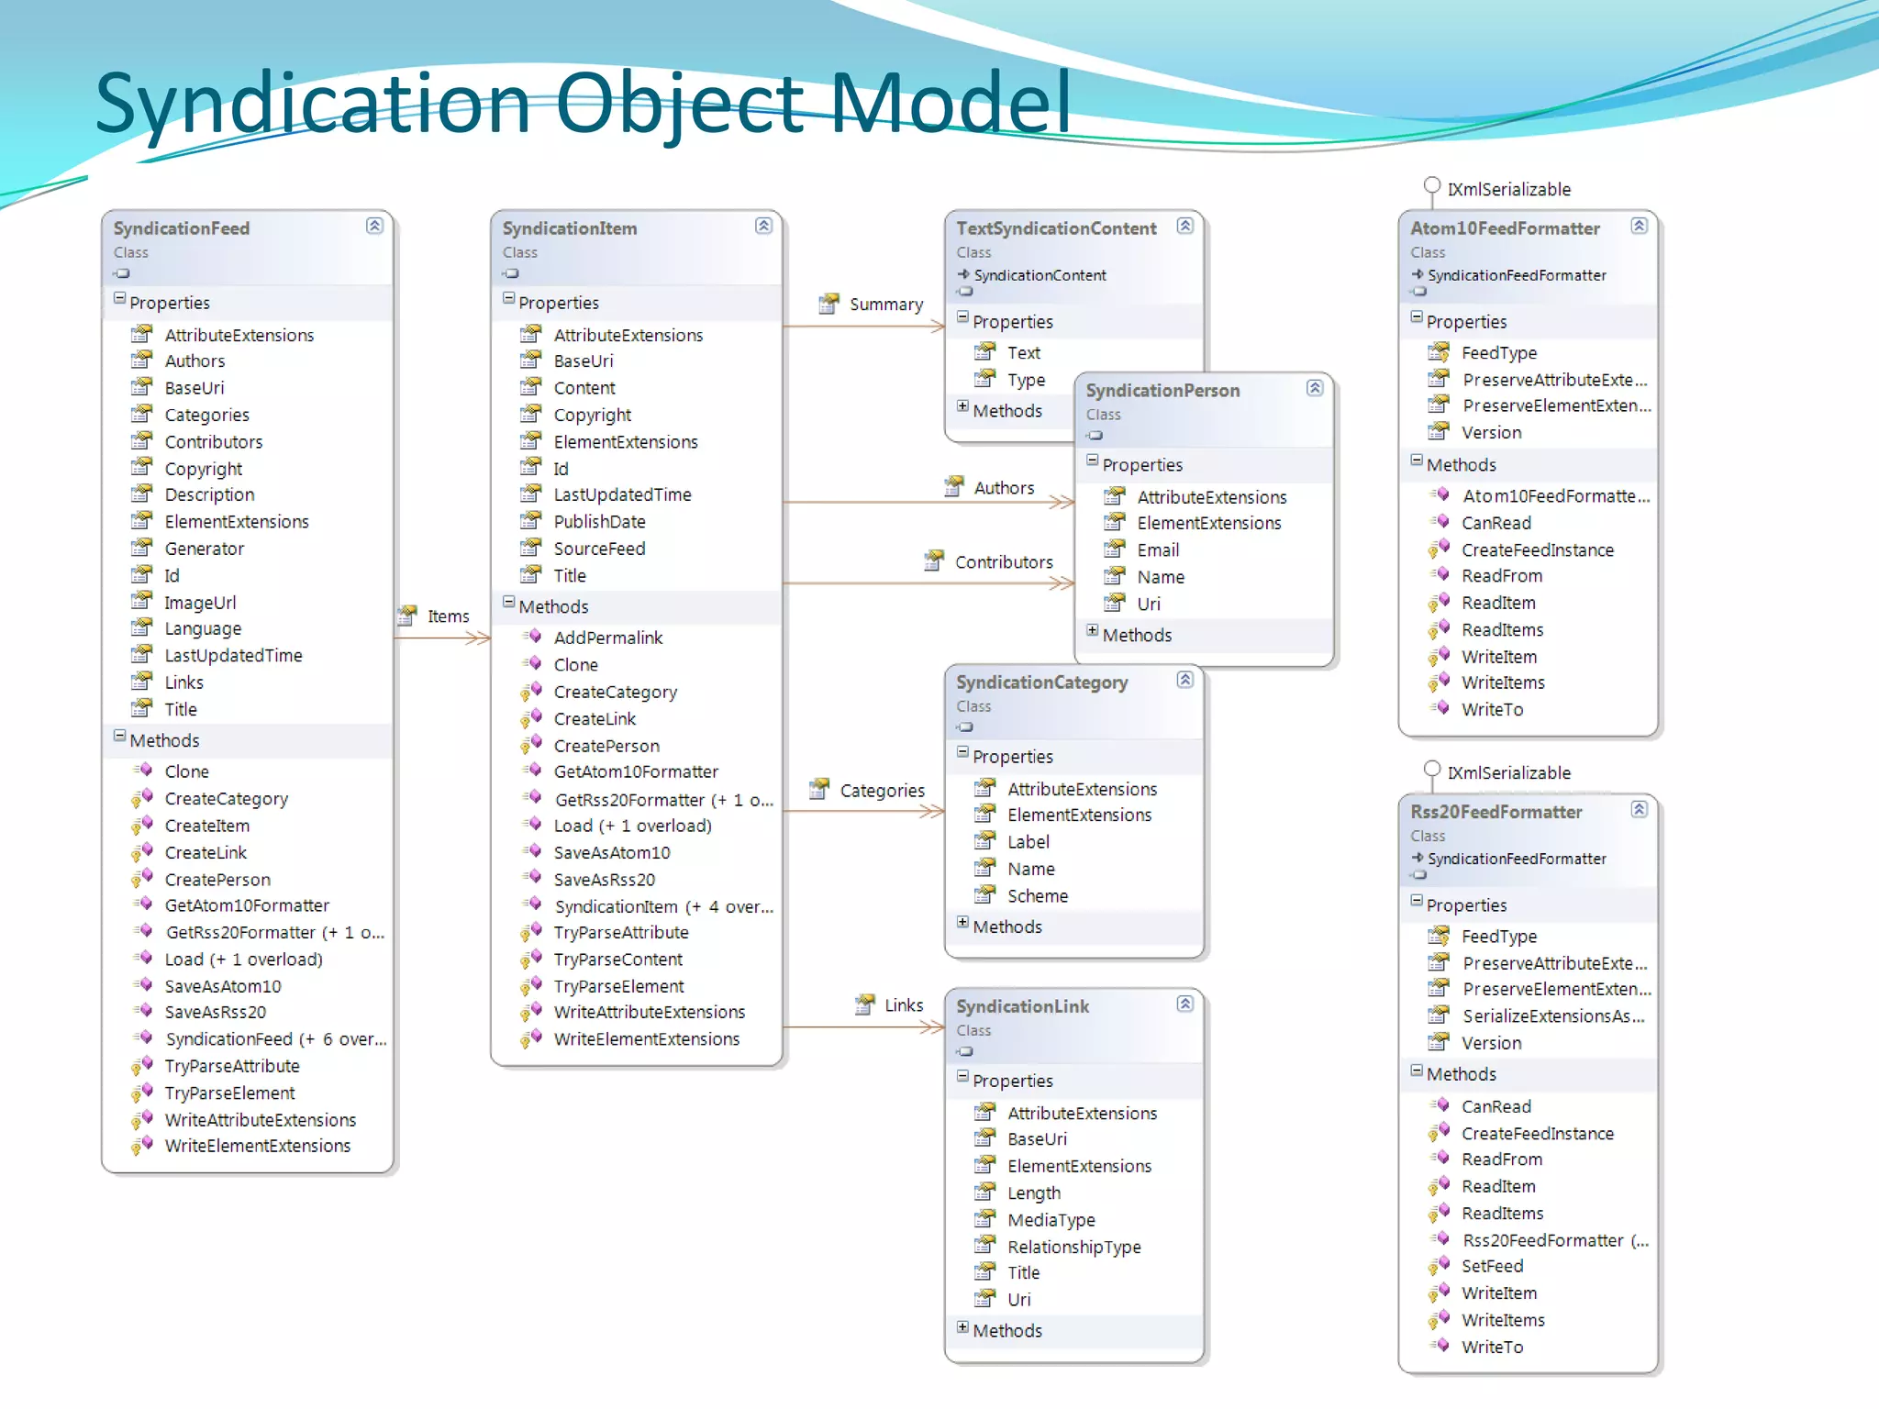This screenshot has height=1409, width=1879.
Task: Expand the Methods section in SyndicationCategory
Action: pos(962,923)
